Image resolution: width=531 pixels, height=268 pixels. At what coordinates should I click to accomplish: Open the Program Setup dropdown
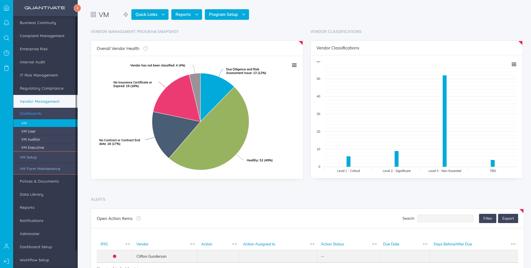[x=227, y=14]
